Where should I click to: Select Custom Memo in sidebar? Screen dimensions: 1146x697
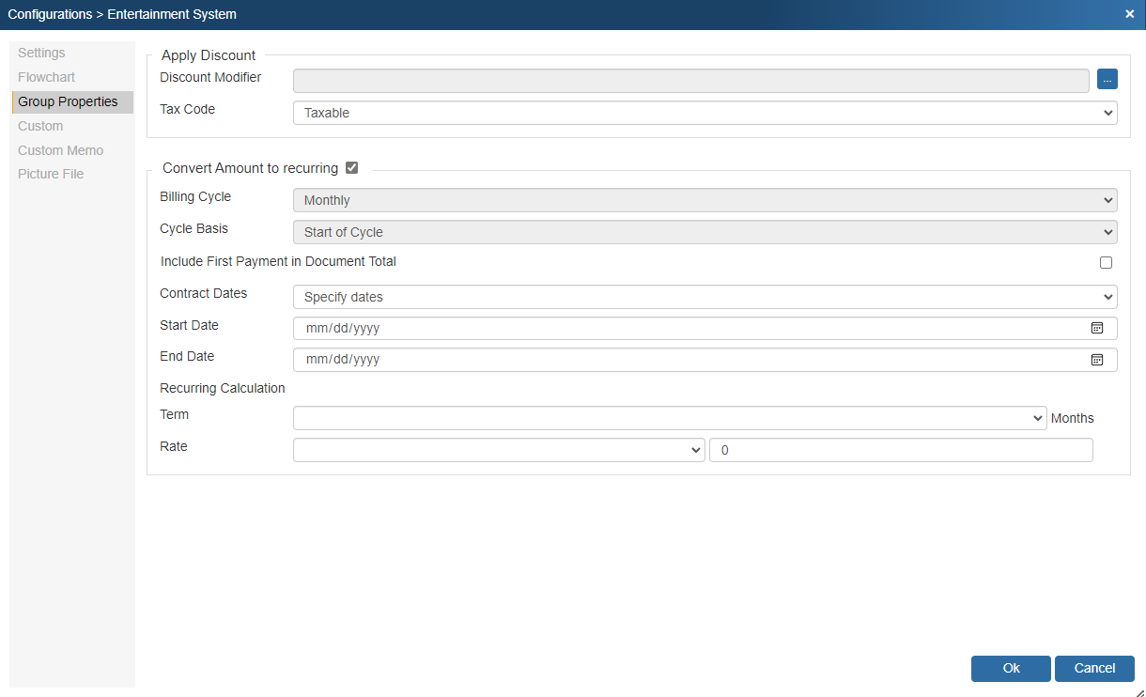point(60,150)
